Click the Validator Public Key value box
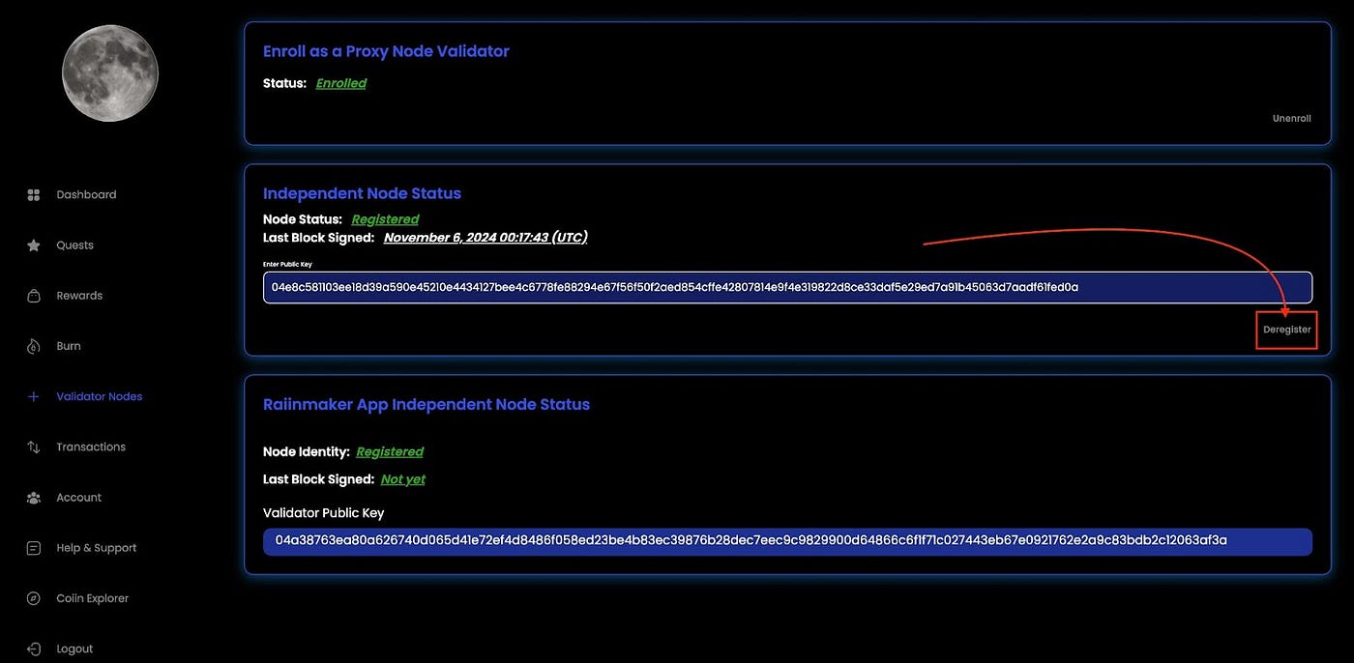1354x663 pixels. (787, 541)
